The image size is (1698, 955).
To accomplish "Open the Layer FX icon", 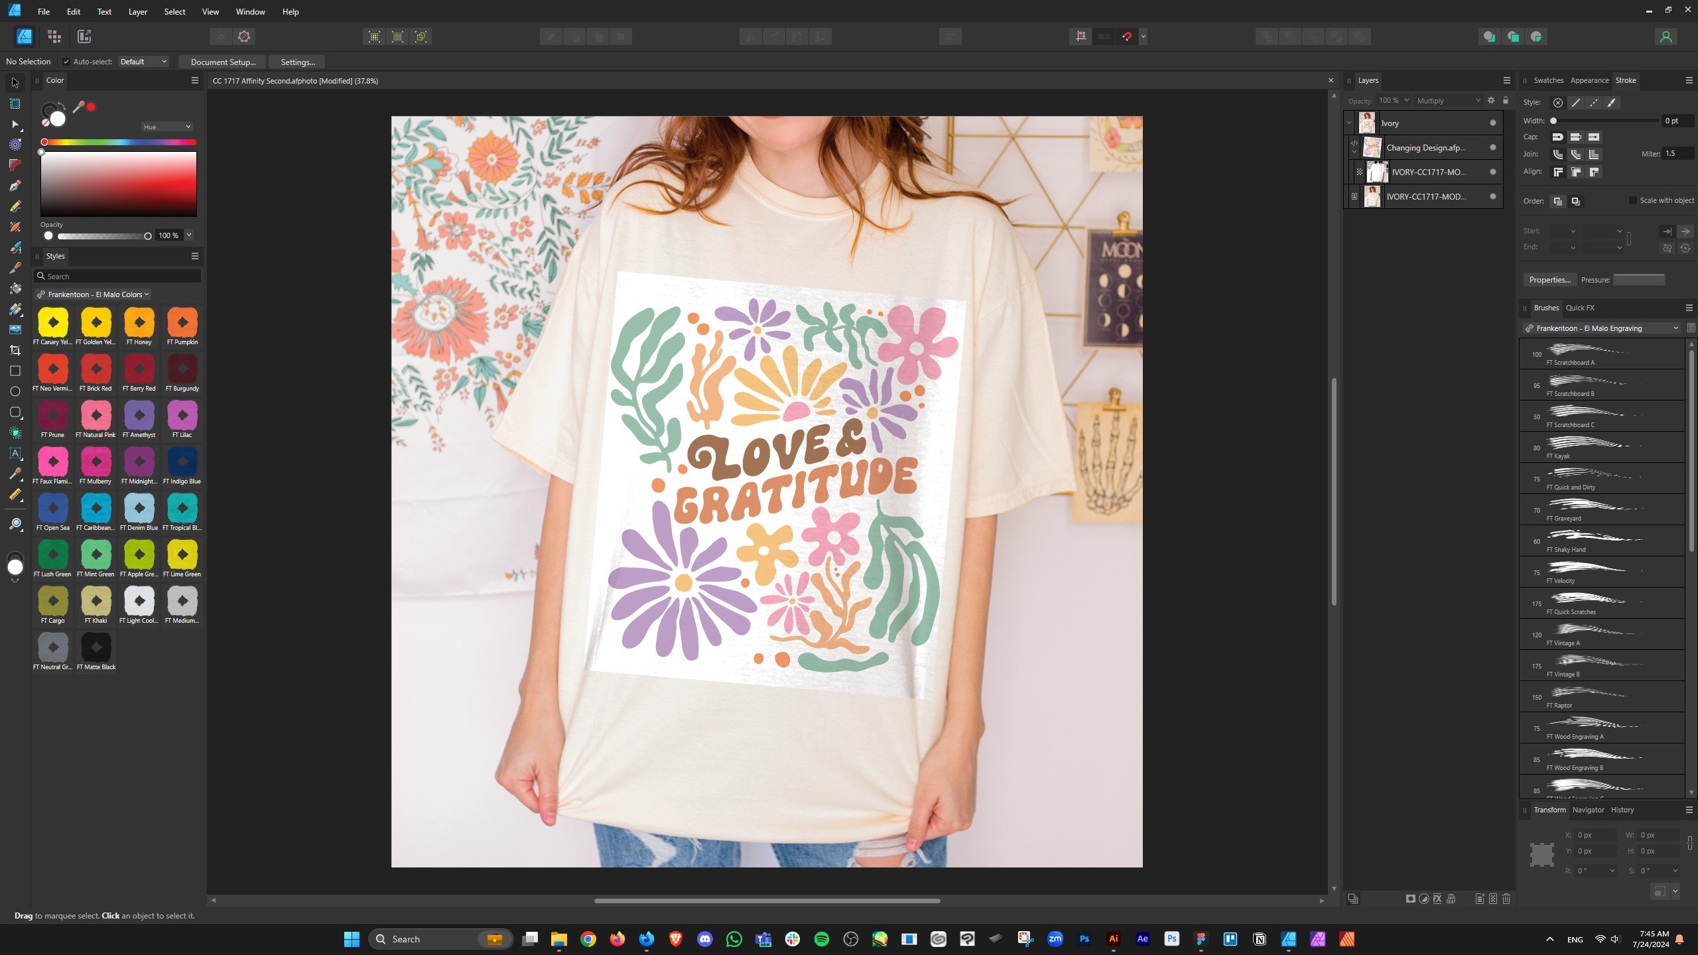I will [x=1437, y=899].
